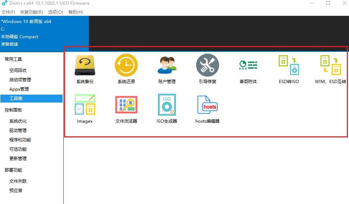Click the 准备就绪 status text
349x204 pixels.
tap(9, 44)
